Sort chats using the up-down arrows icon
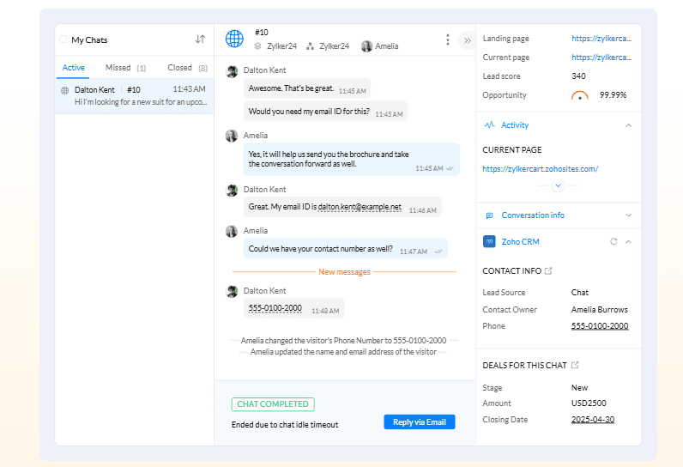Screen dimensions: 683x467 [x=201, y=39]
